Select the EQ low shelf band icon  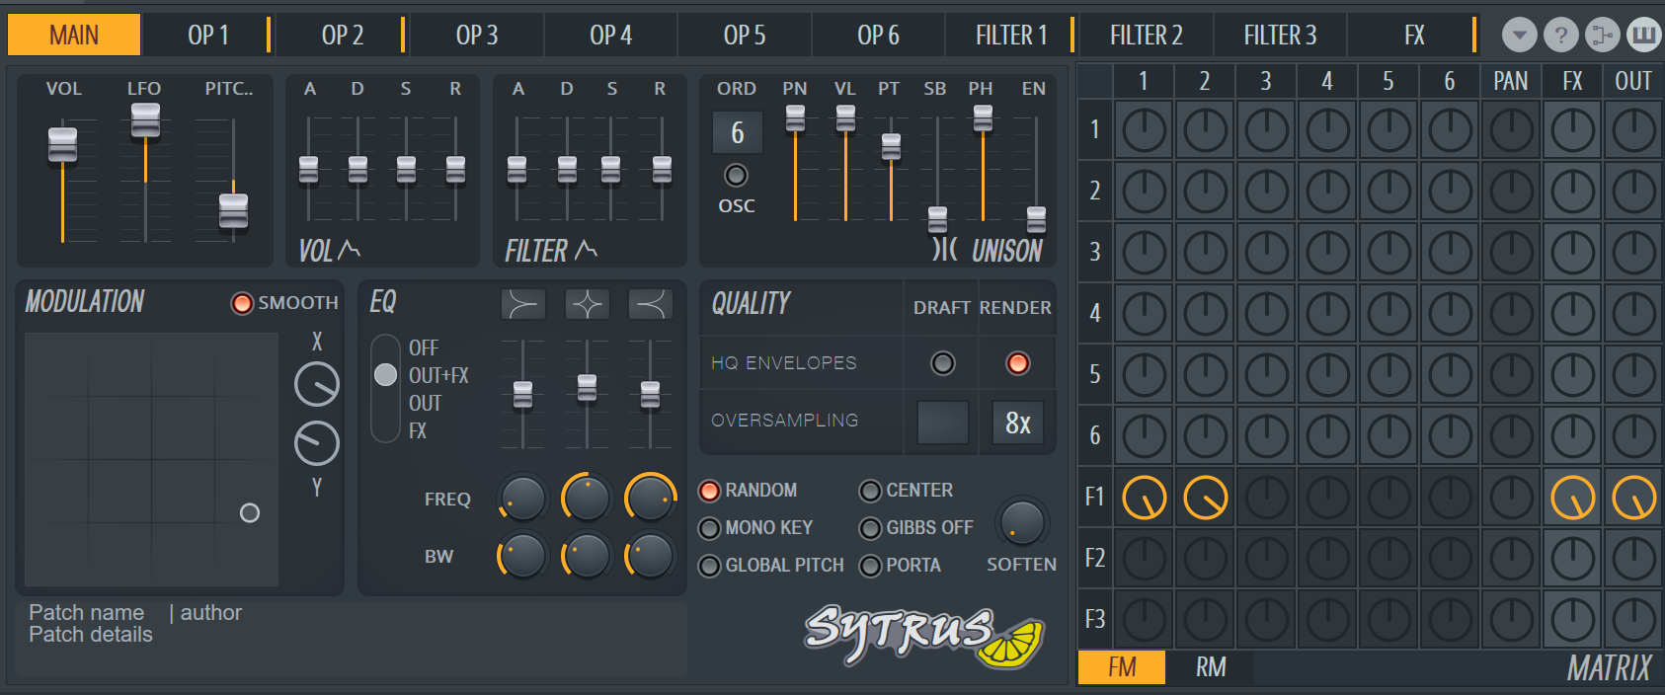tap(523, 304)
